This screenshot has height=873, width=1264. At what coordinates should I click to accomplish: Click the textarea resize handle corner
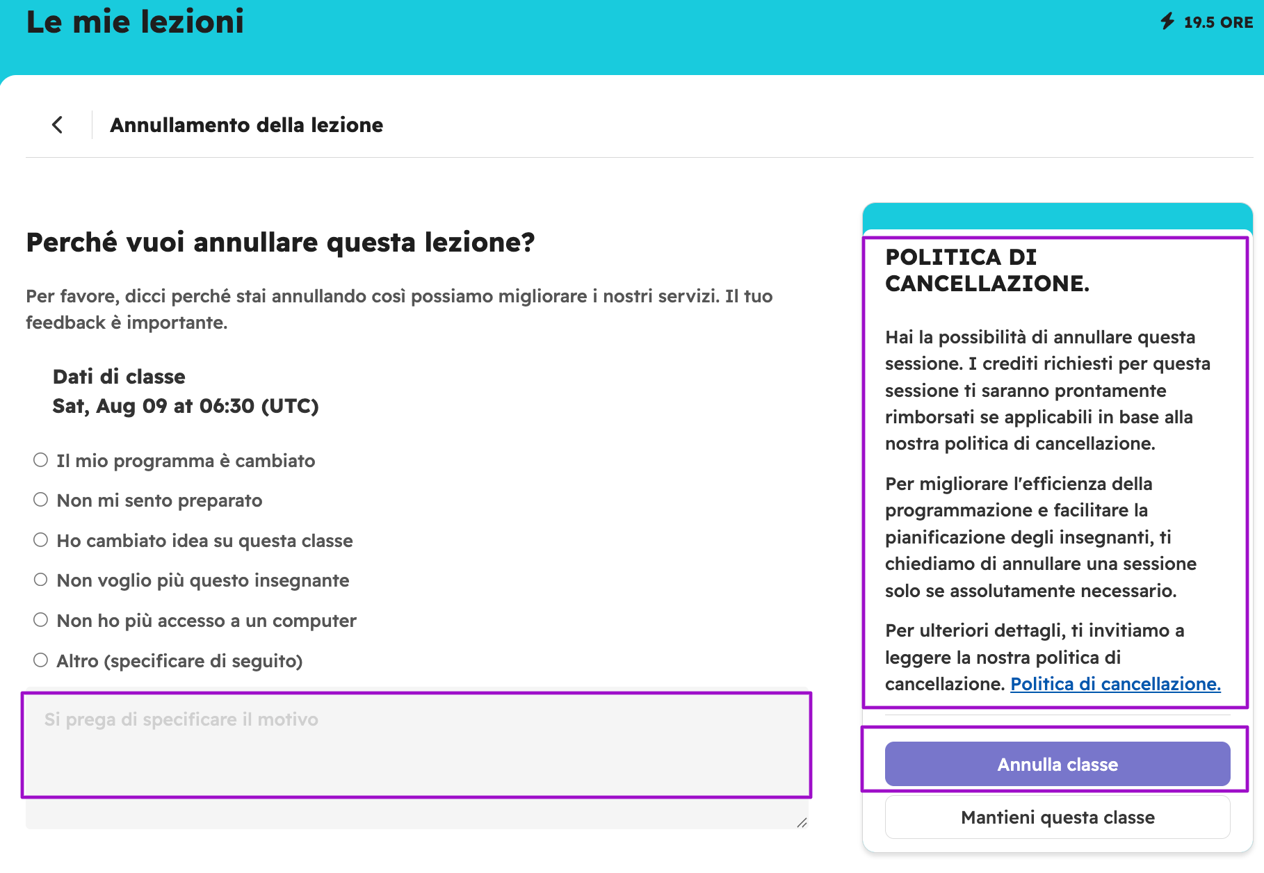802,822
